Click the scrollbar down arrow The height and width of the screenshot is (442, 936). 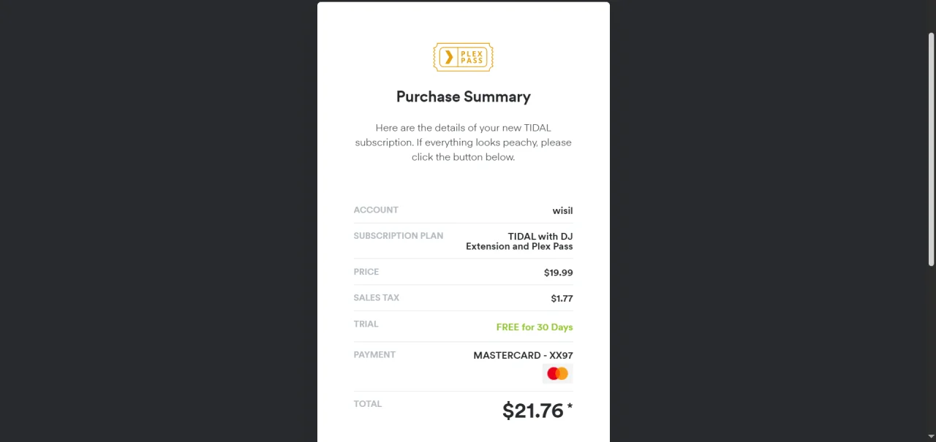tap(931, 436)
